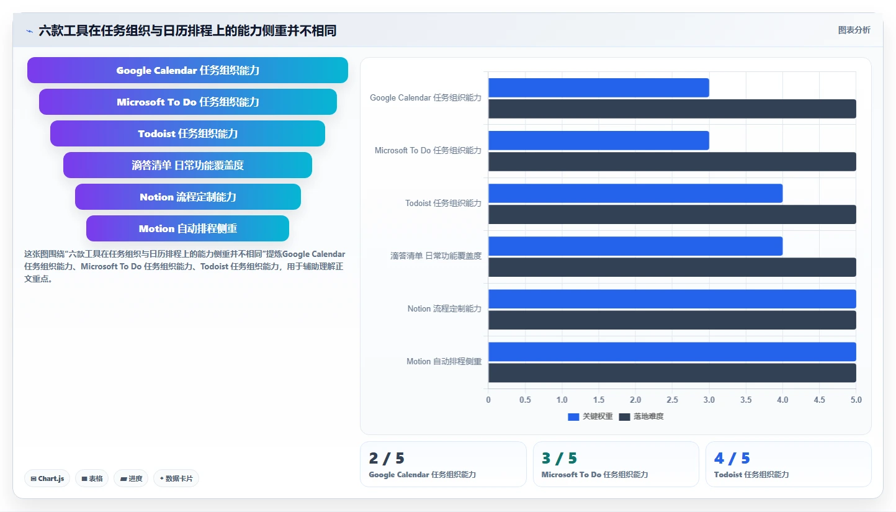
Task: Click the blue bar in the Notion chart row
Action: click(x=672, y=299)
